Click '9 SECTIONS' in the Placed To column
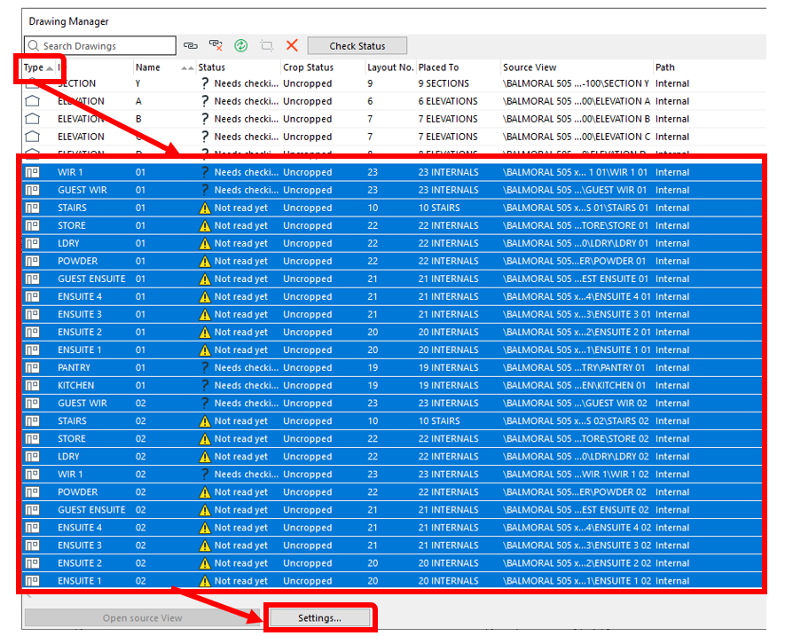 click(x=444, y=83)
